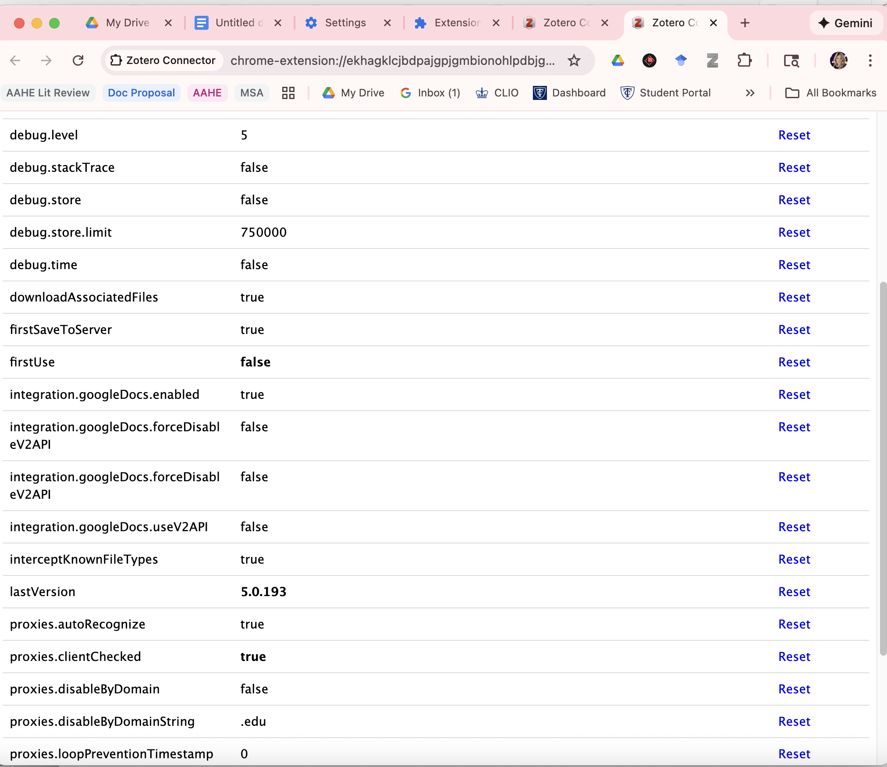887x767 pixels.
Task: Reload the page
Action: (78, 60)
